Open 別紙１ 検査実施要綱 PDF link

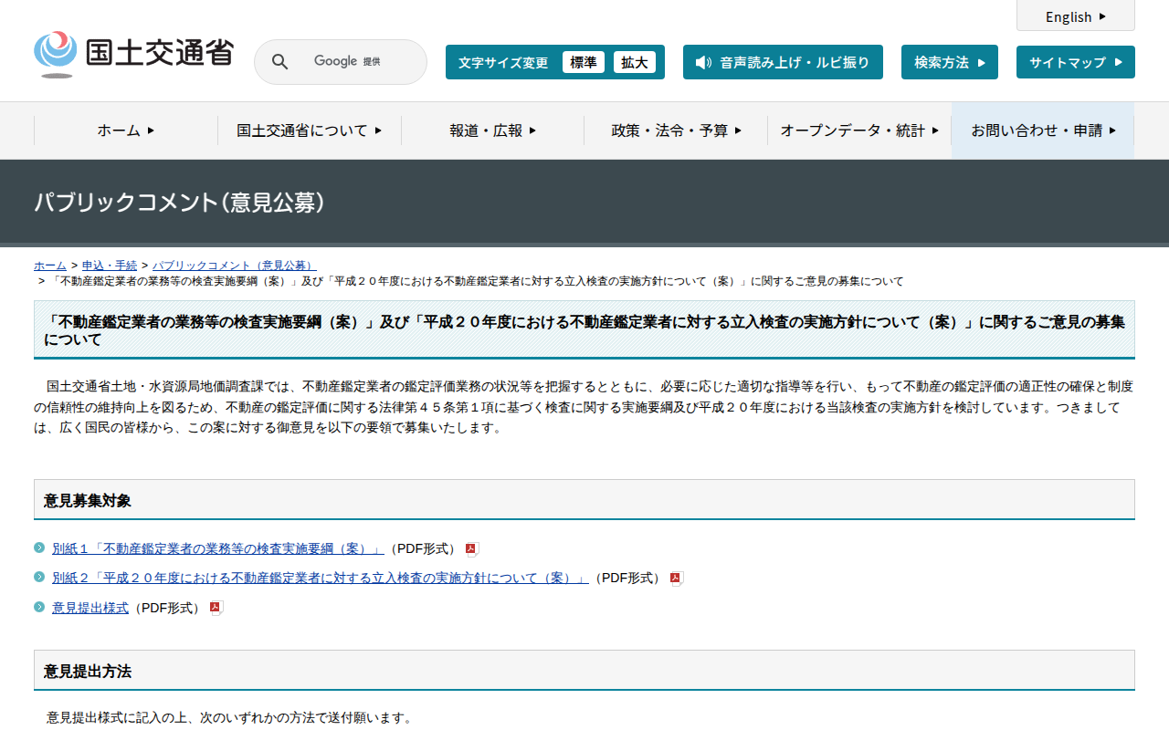tap(217, 549)
